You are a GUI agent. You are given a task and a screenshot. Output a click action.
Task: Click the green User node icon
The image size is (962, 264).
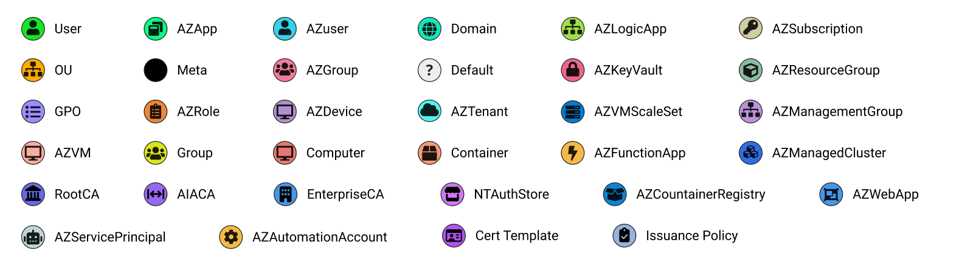tap(33, 29)
